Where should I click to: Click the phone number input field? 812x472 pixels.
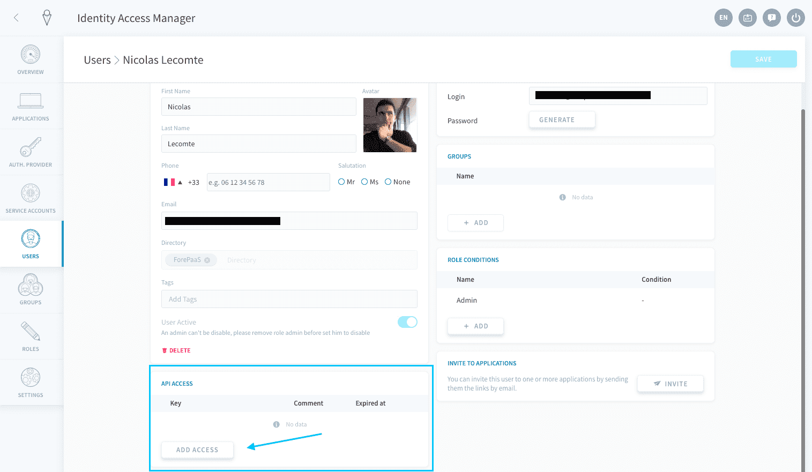268,182
